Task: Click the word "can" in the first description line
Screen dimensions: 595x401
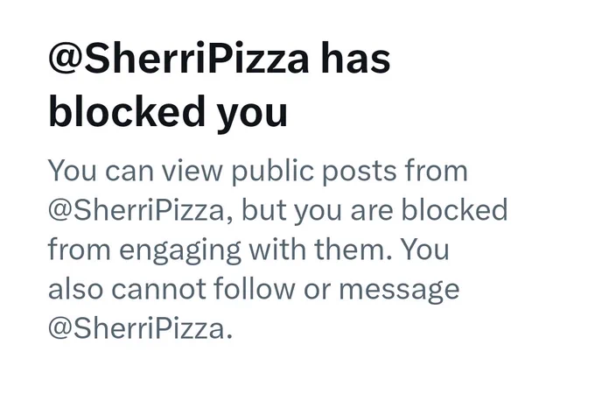Action: pyautogui.click(x=129, y=172)
